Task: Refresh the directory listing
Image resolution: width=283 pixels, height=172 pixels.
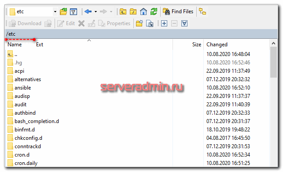Action: point(154,12)
